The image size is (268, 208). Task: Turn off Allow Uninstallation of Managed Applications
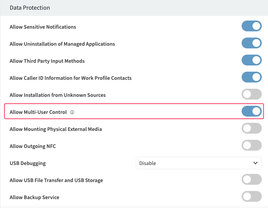(x=251, y=43)
